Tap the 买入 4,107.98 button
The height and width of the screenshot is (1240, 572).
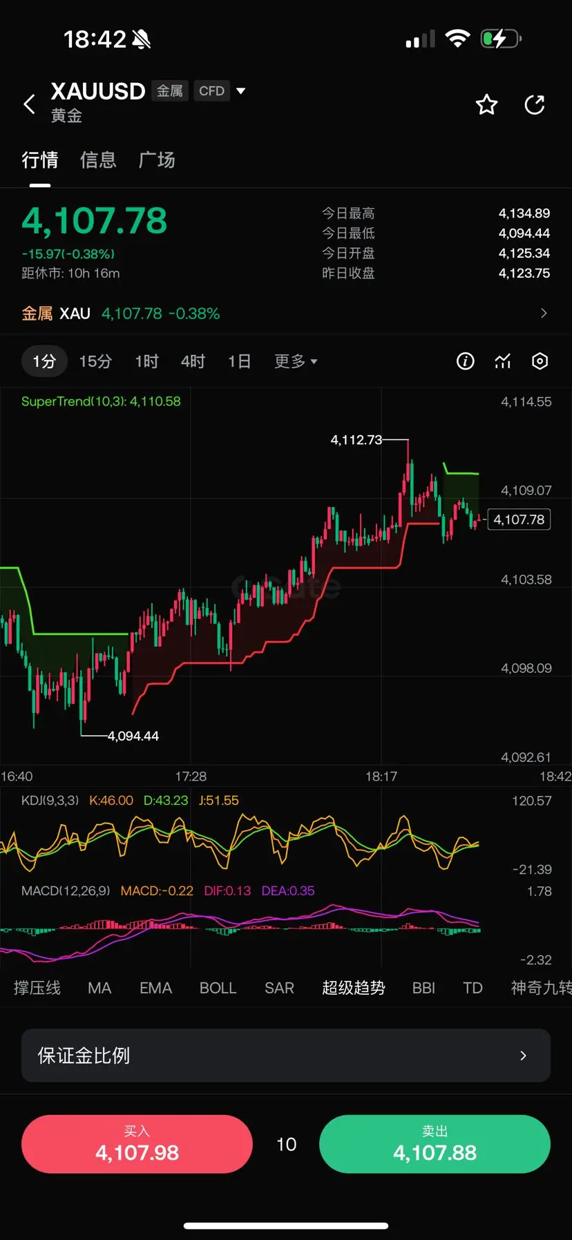(x=137, y=1144)
